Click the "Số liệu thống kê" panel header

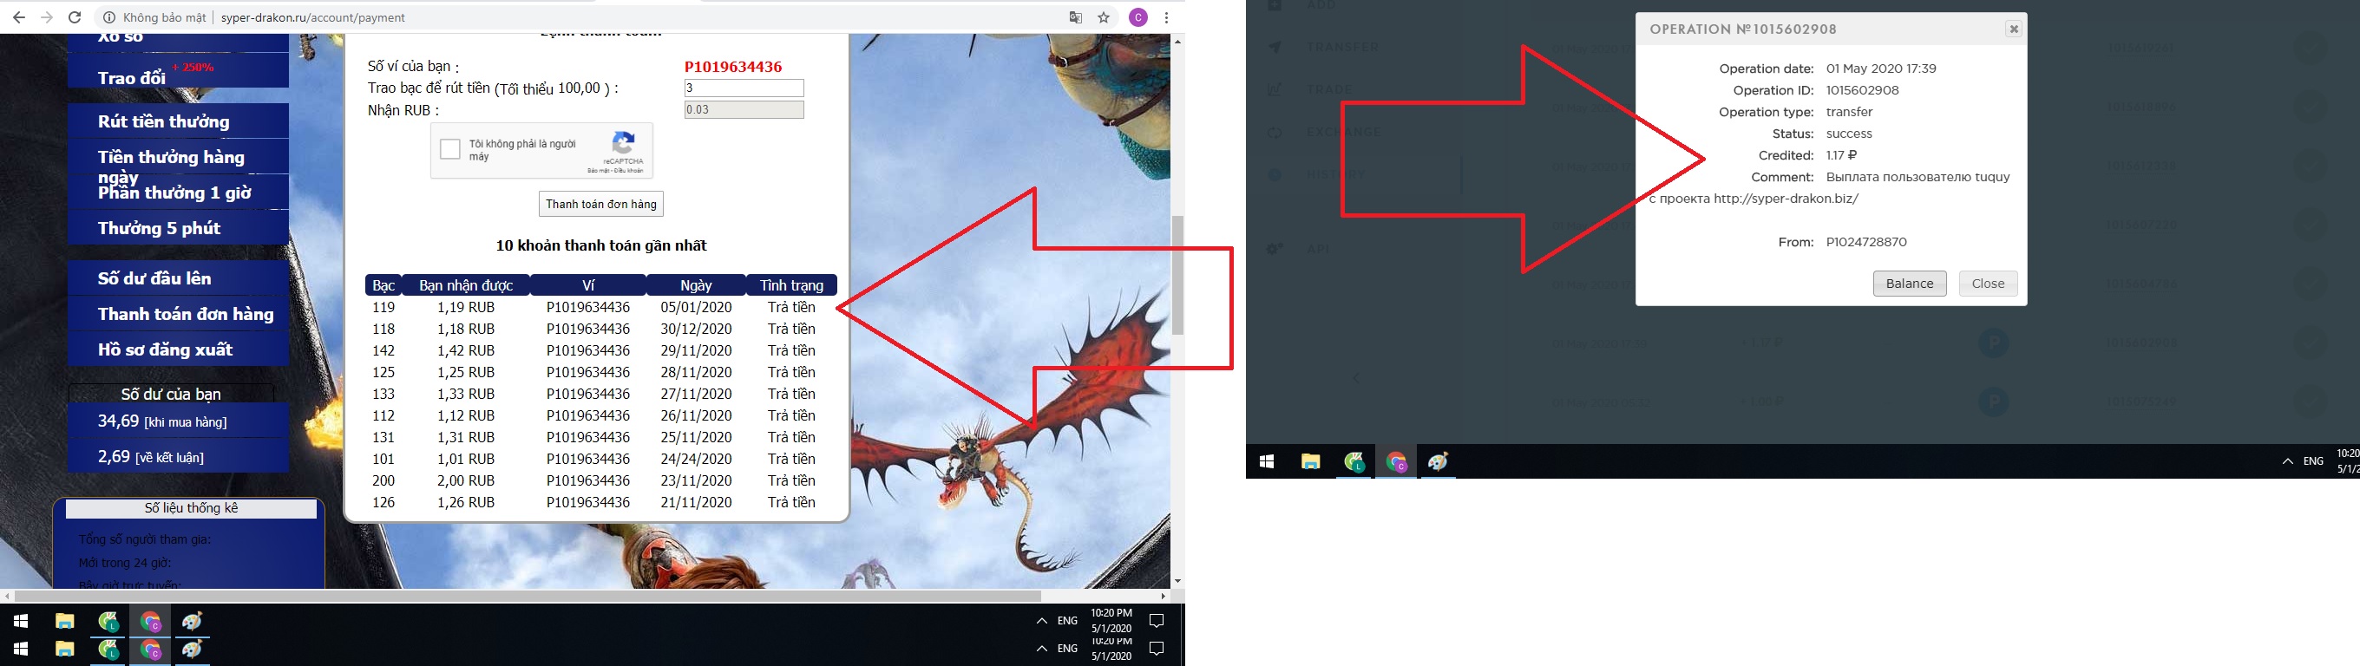pyautogui.click(x=191, y=508)
